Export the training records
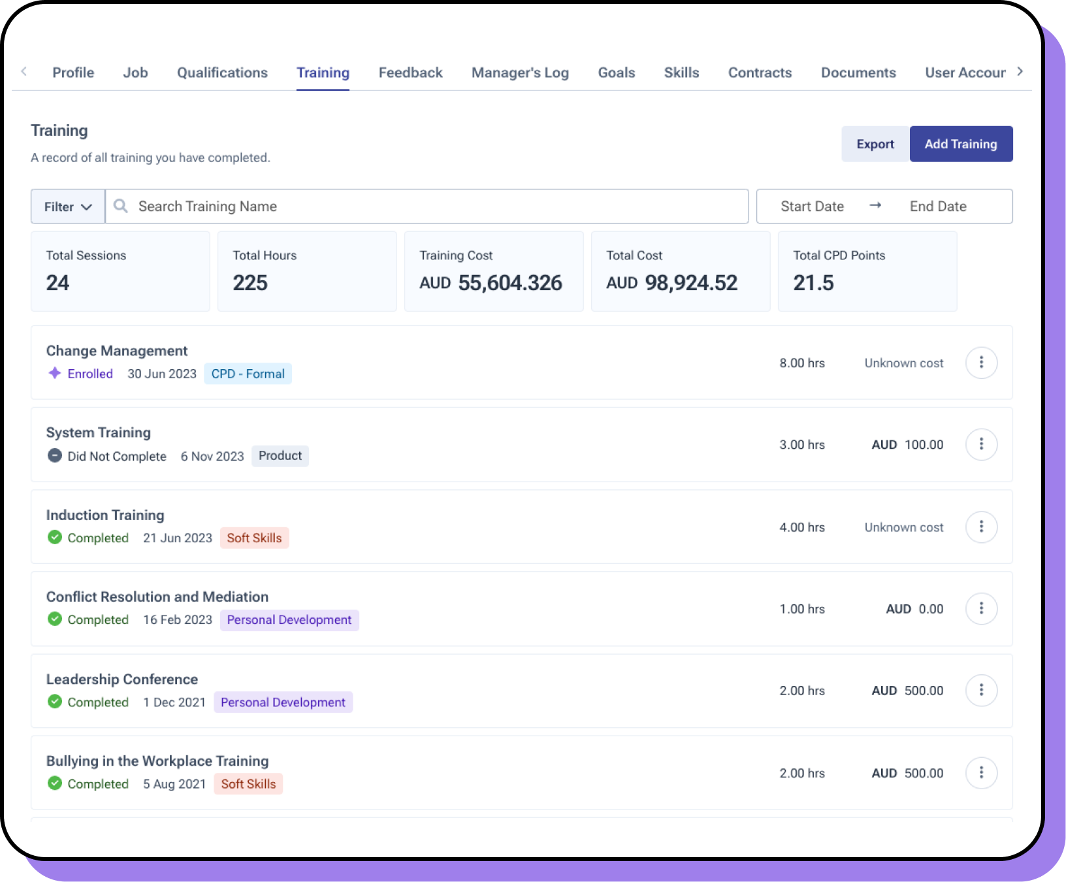This screenshot has height=882, width=1066. [x=875, y=144]
